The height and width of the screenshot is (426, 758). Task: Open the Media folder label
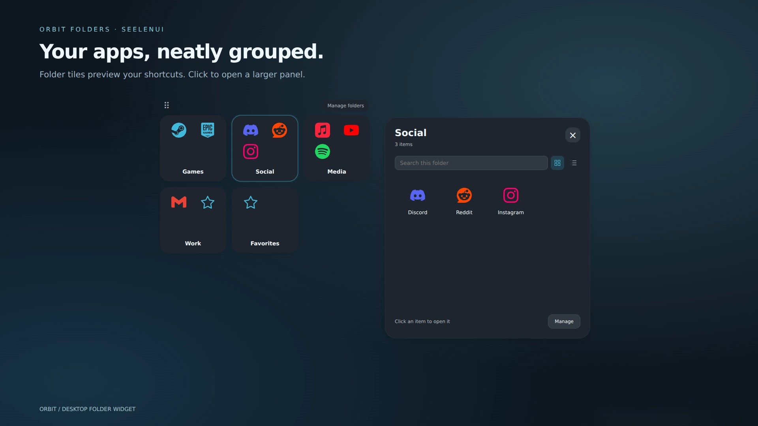337,172
